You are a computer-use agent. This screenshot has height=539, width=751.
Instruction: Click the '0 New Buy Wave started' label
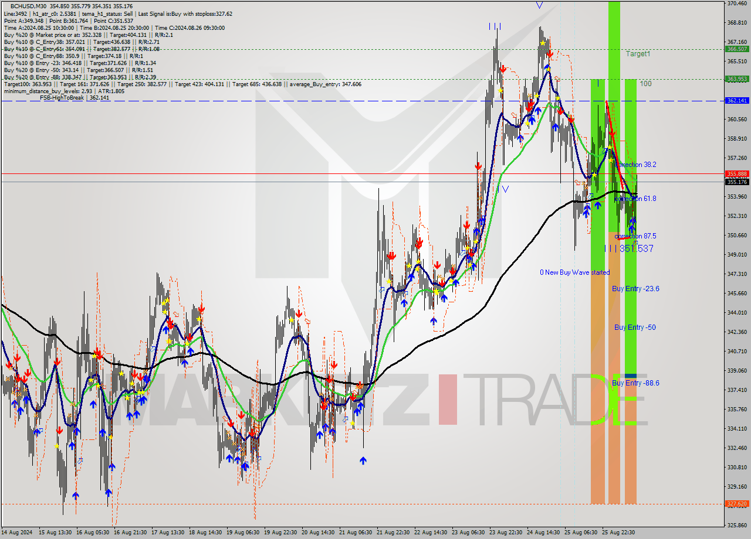click(x=575, y=272)
